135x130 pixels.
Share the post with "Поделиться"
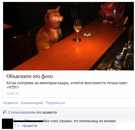[55, 103]
